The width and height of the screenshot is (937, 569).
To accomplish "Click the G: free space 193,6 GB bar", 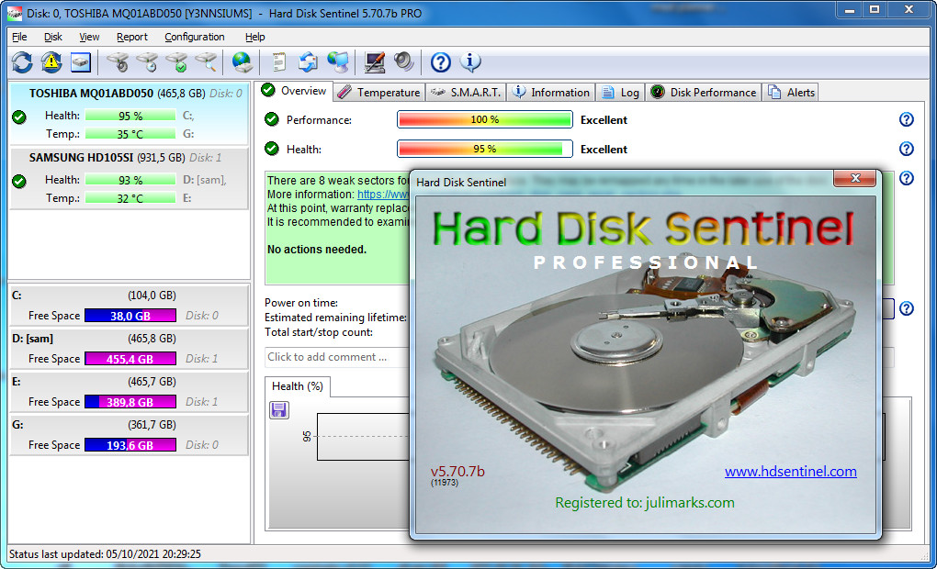I will 130,445.
